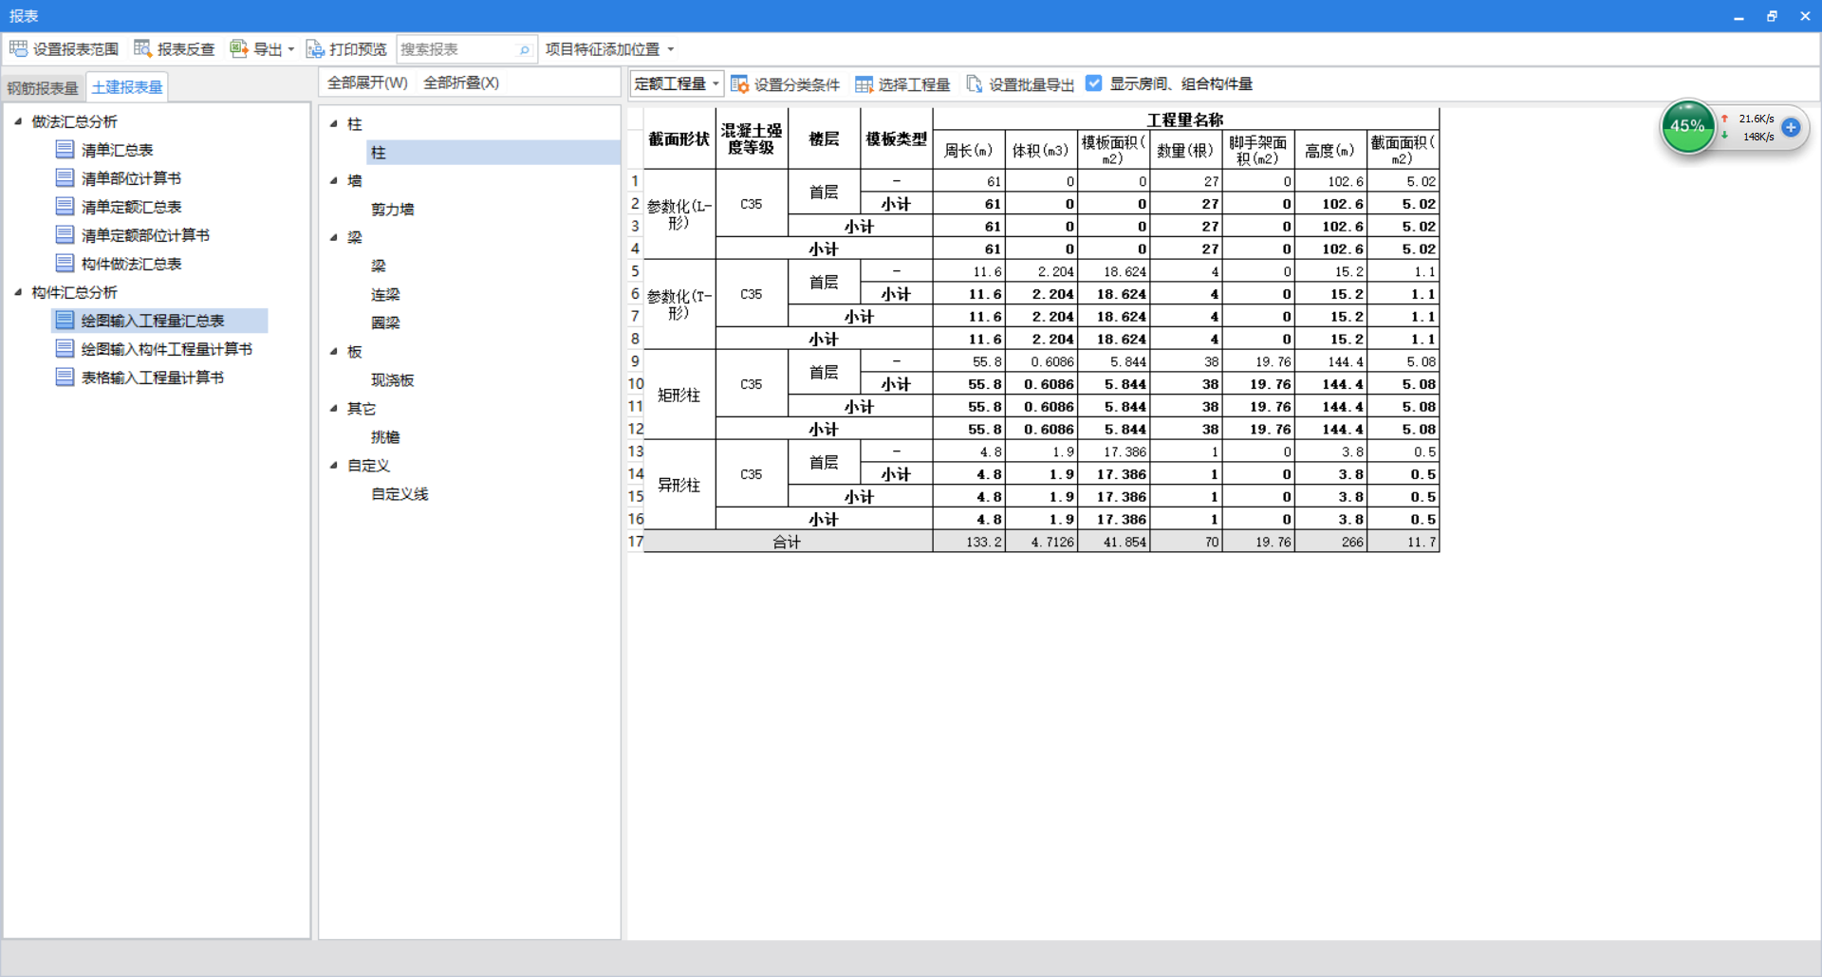Click 全部展开(W) button
1822x977 pixels.
367,83
